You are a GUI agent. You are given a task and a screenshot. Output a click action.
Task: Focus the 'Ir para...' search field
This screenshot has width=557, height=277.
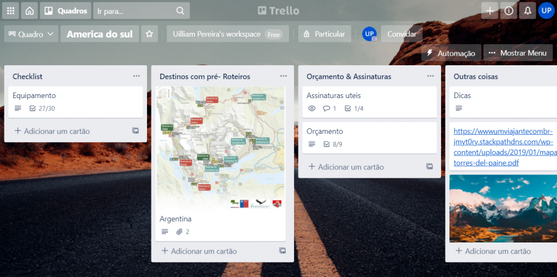point(141,11)
